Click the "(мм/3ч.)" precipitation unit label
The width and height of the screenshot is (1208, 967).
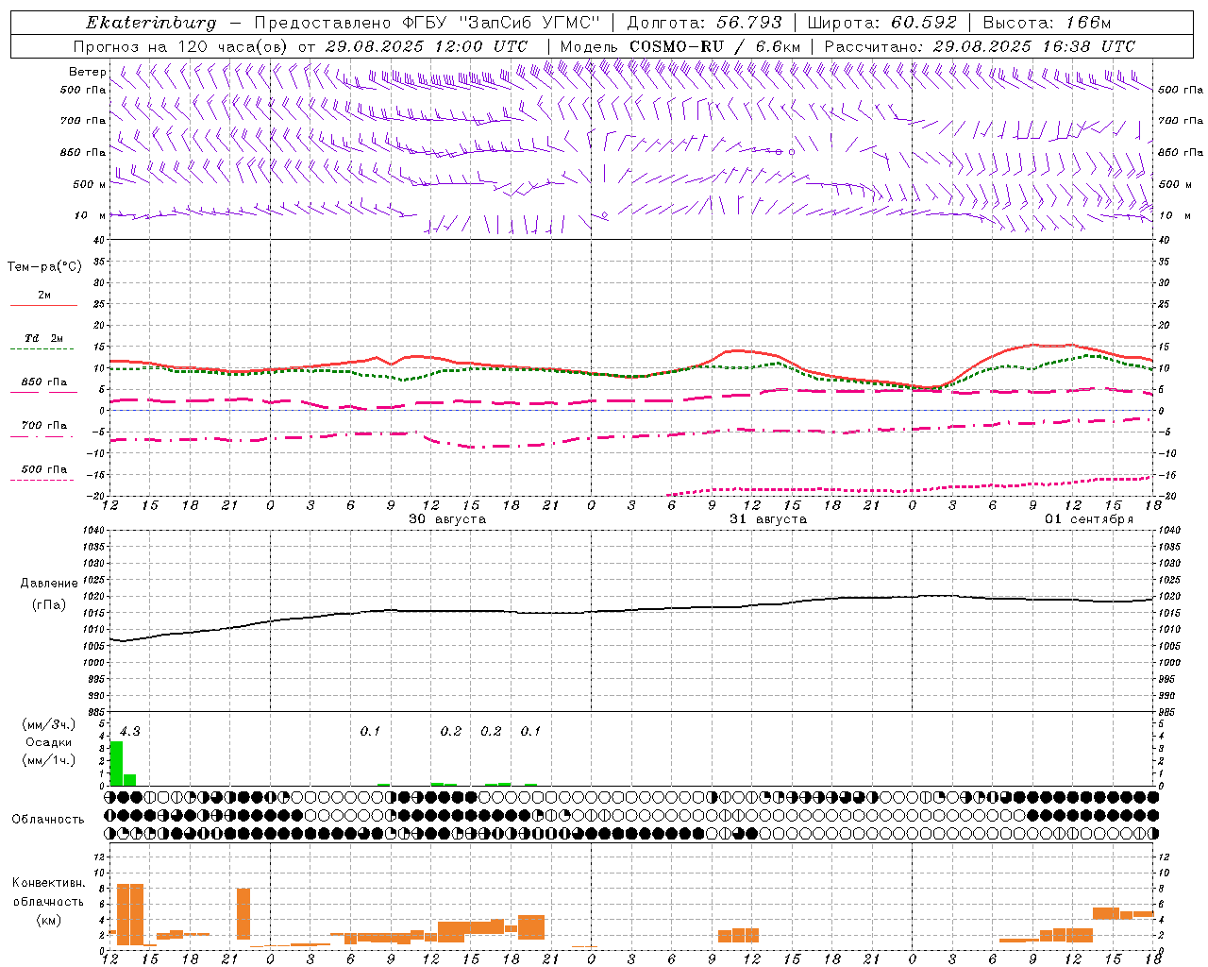tap(49, 724)
